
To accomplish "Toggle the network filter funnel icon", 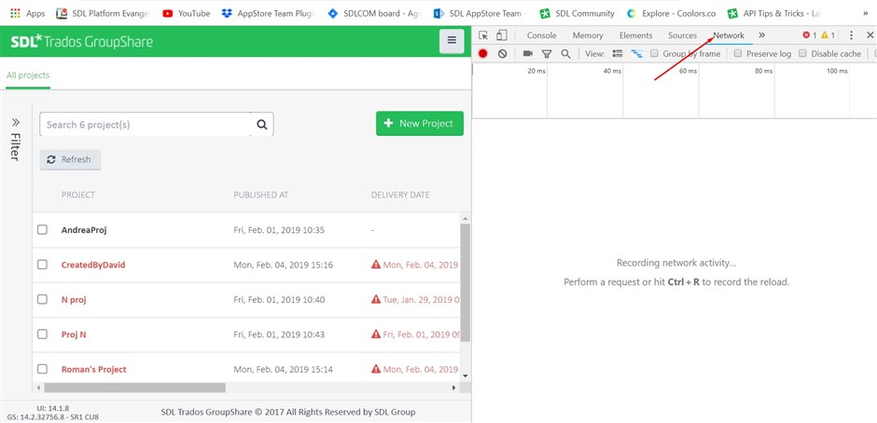I will tap(547, 54).
